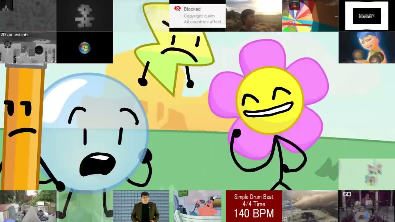This screenshot has height=222, width=395.
Task: Click the "All countries affect" text
Action: click(203, 22)
